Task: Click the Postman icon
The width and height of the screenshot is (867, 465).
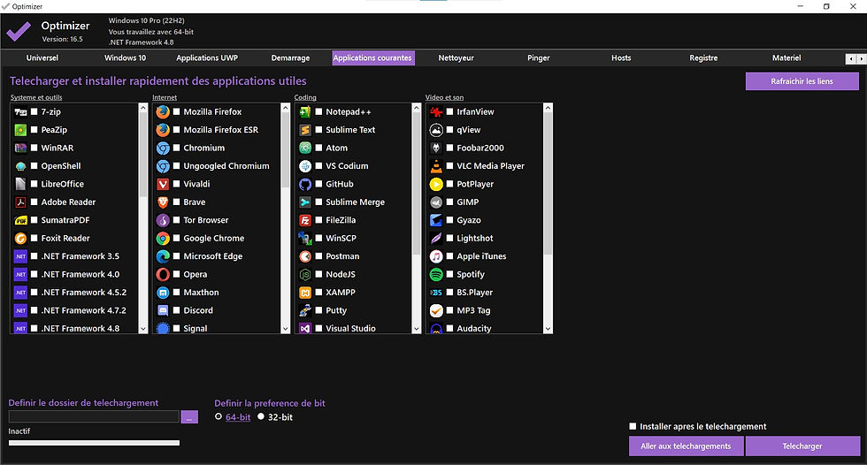Action: pyautogui.click(x=305, y=256)
